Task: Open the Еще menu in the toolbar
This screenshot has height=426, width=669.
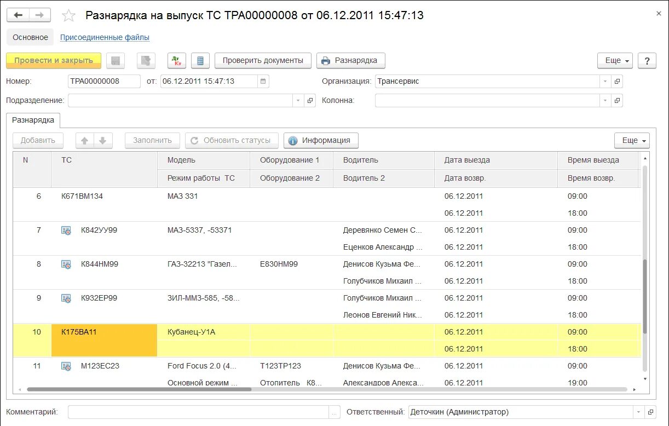Action: (x=614, y=60)
